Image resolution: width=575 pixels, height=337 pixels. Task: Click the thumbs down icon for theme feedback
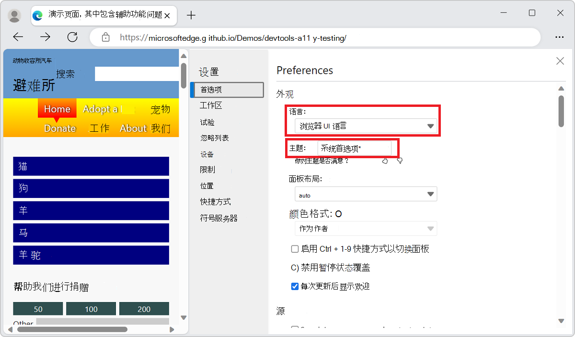click(400, 161)
